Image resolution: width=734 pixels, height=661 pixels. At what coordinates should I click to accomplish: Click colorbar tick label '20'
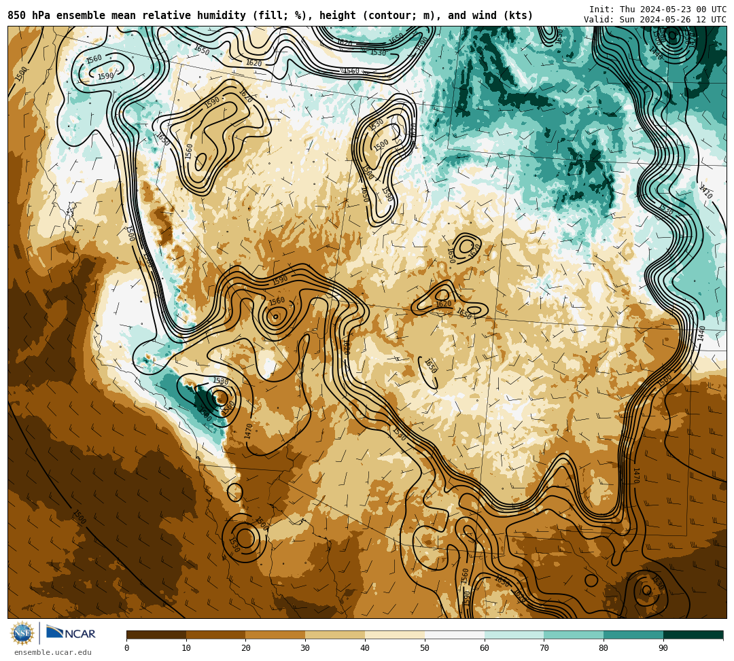246,648
